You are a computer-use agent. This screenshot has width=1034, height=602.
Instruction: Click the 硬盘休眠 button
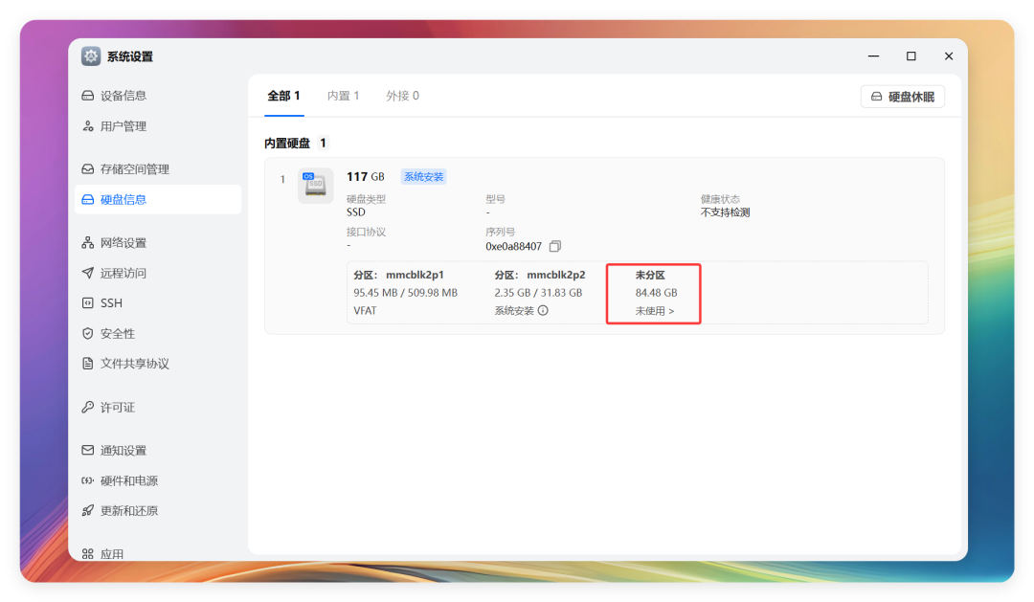pyautogui.click(x=903, y=97)
